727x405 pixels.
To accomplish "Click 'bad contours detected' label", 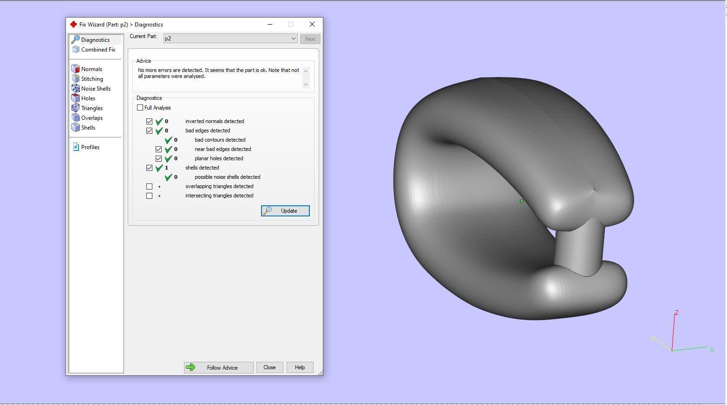I will (x=220, y=140).
